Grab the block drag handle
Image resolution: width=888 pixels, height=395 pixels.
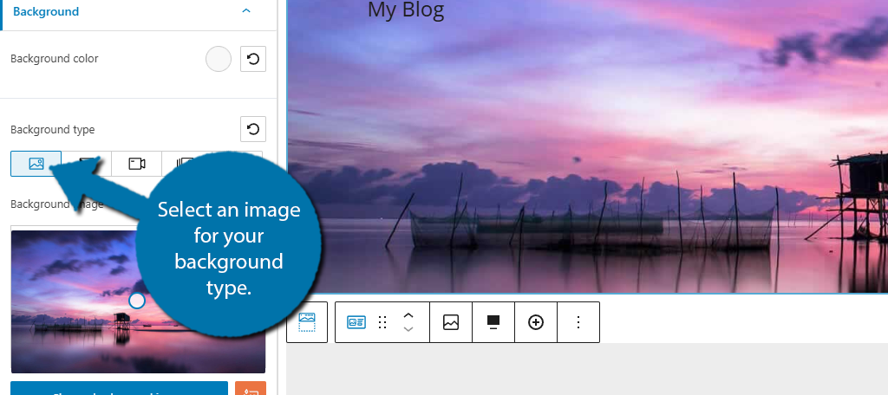coord(382,322)
